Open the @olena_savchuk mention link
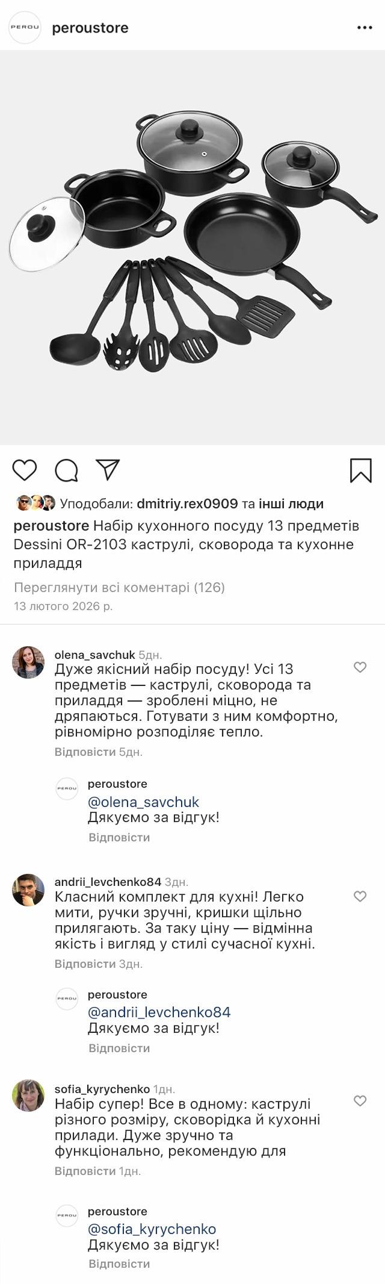385x1284 pixels. pos(143,802)
